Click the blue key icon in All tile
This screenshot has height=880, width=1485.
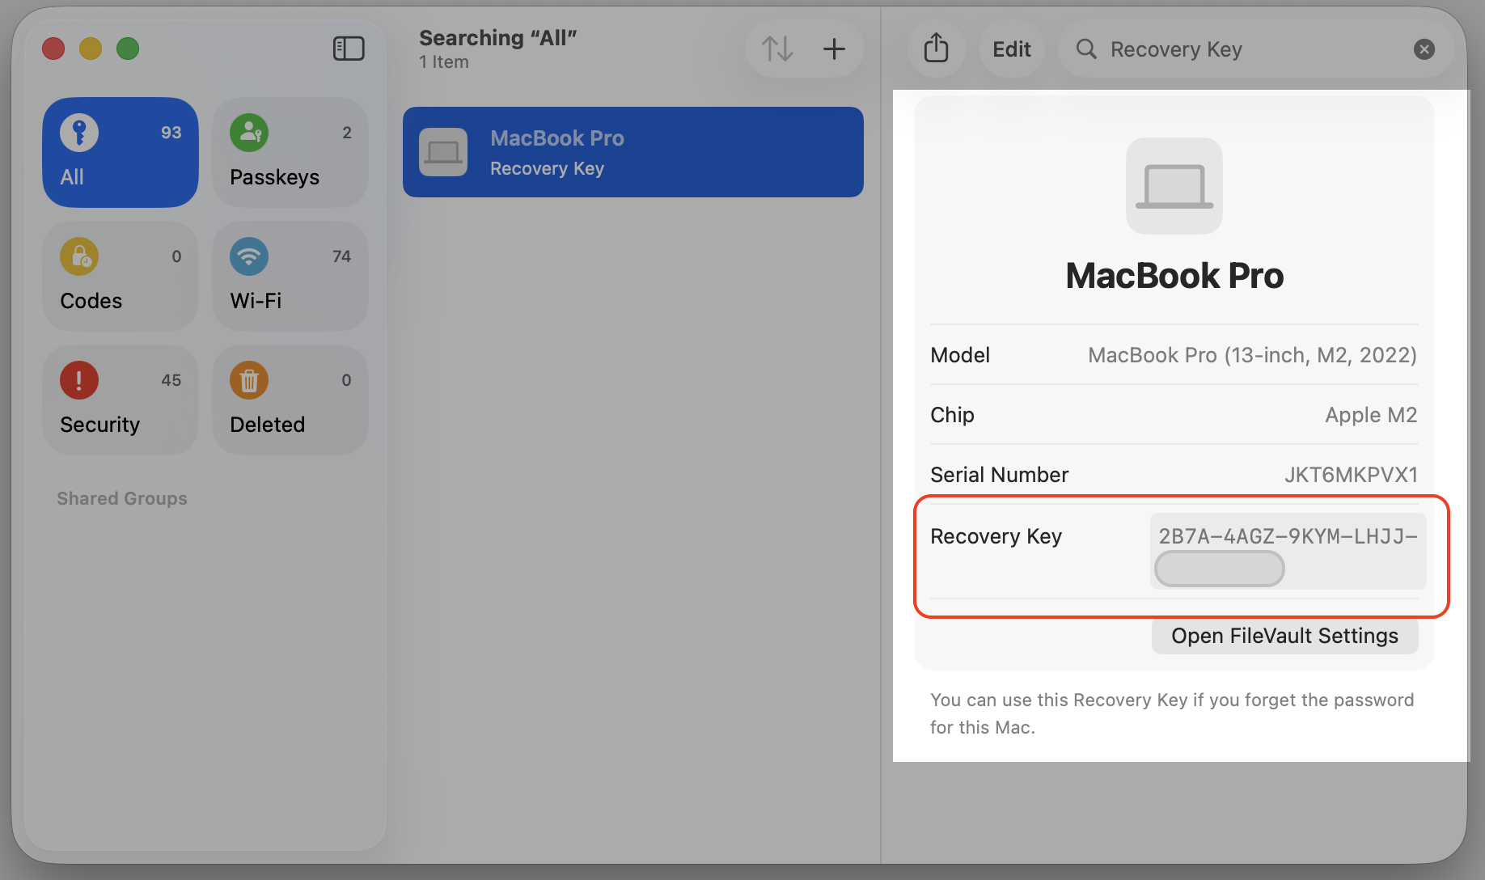[x=79, y=133]
